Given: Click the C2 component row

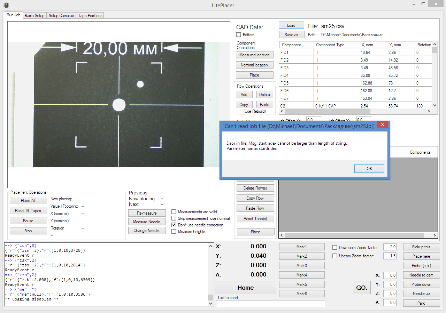Looking at the screenshot, I should (x=356, y=106).
